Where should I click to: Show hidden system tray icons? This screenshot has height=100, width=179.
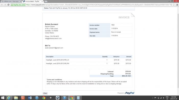153,98
